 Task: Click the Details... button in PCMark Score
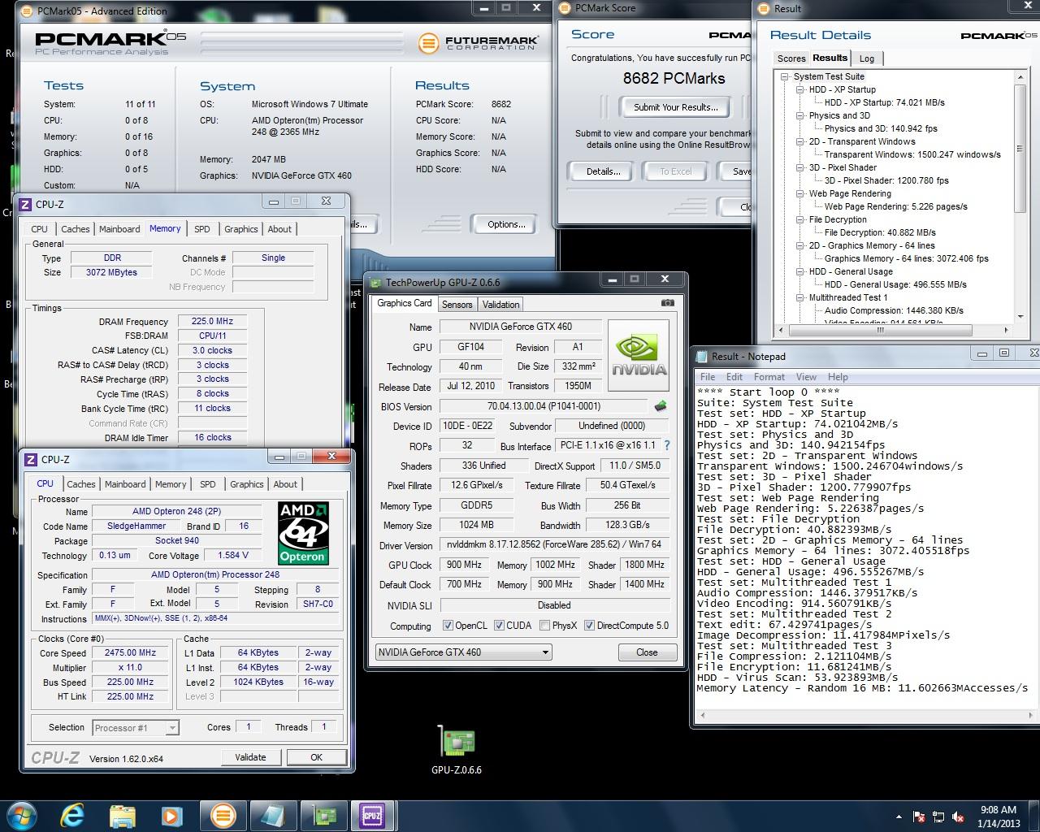click(604, 171)
